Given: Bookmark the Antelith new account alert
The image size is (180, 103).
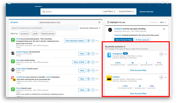Looking at the screenshot, I should coord(88,79).
